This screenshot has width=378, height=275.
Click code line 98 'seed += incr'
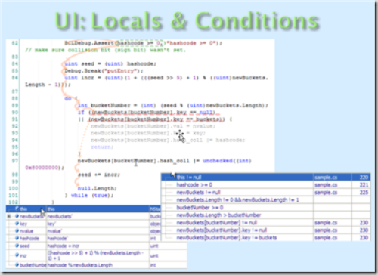point(99,175)
